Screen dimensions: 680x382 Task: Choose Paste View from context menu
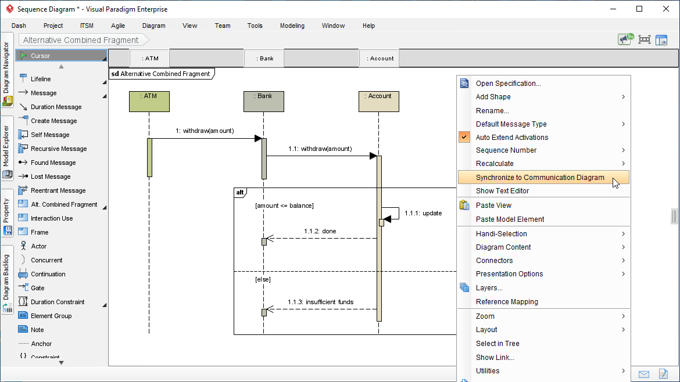click(x=544, y=206)
